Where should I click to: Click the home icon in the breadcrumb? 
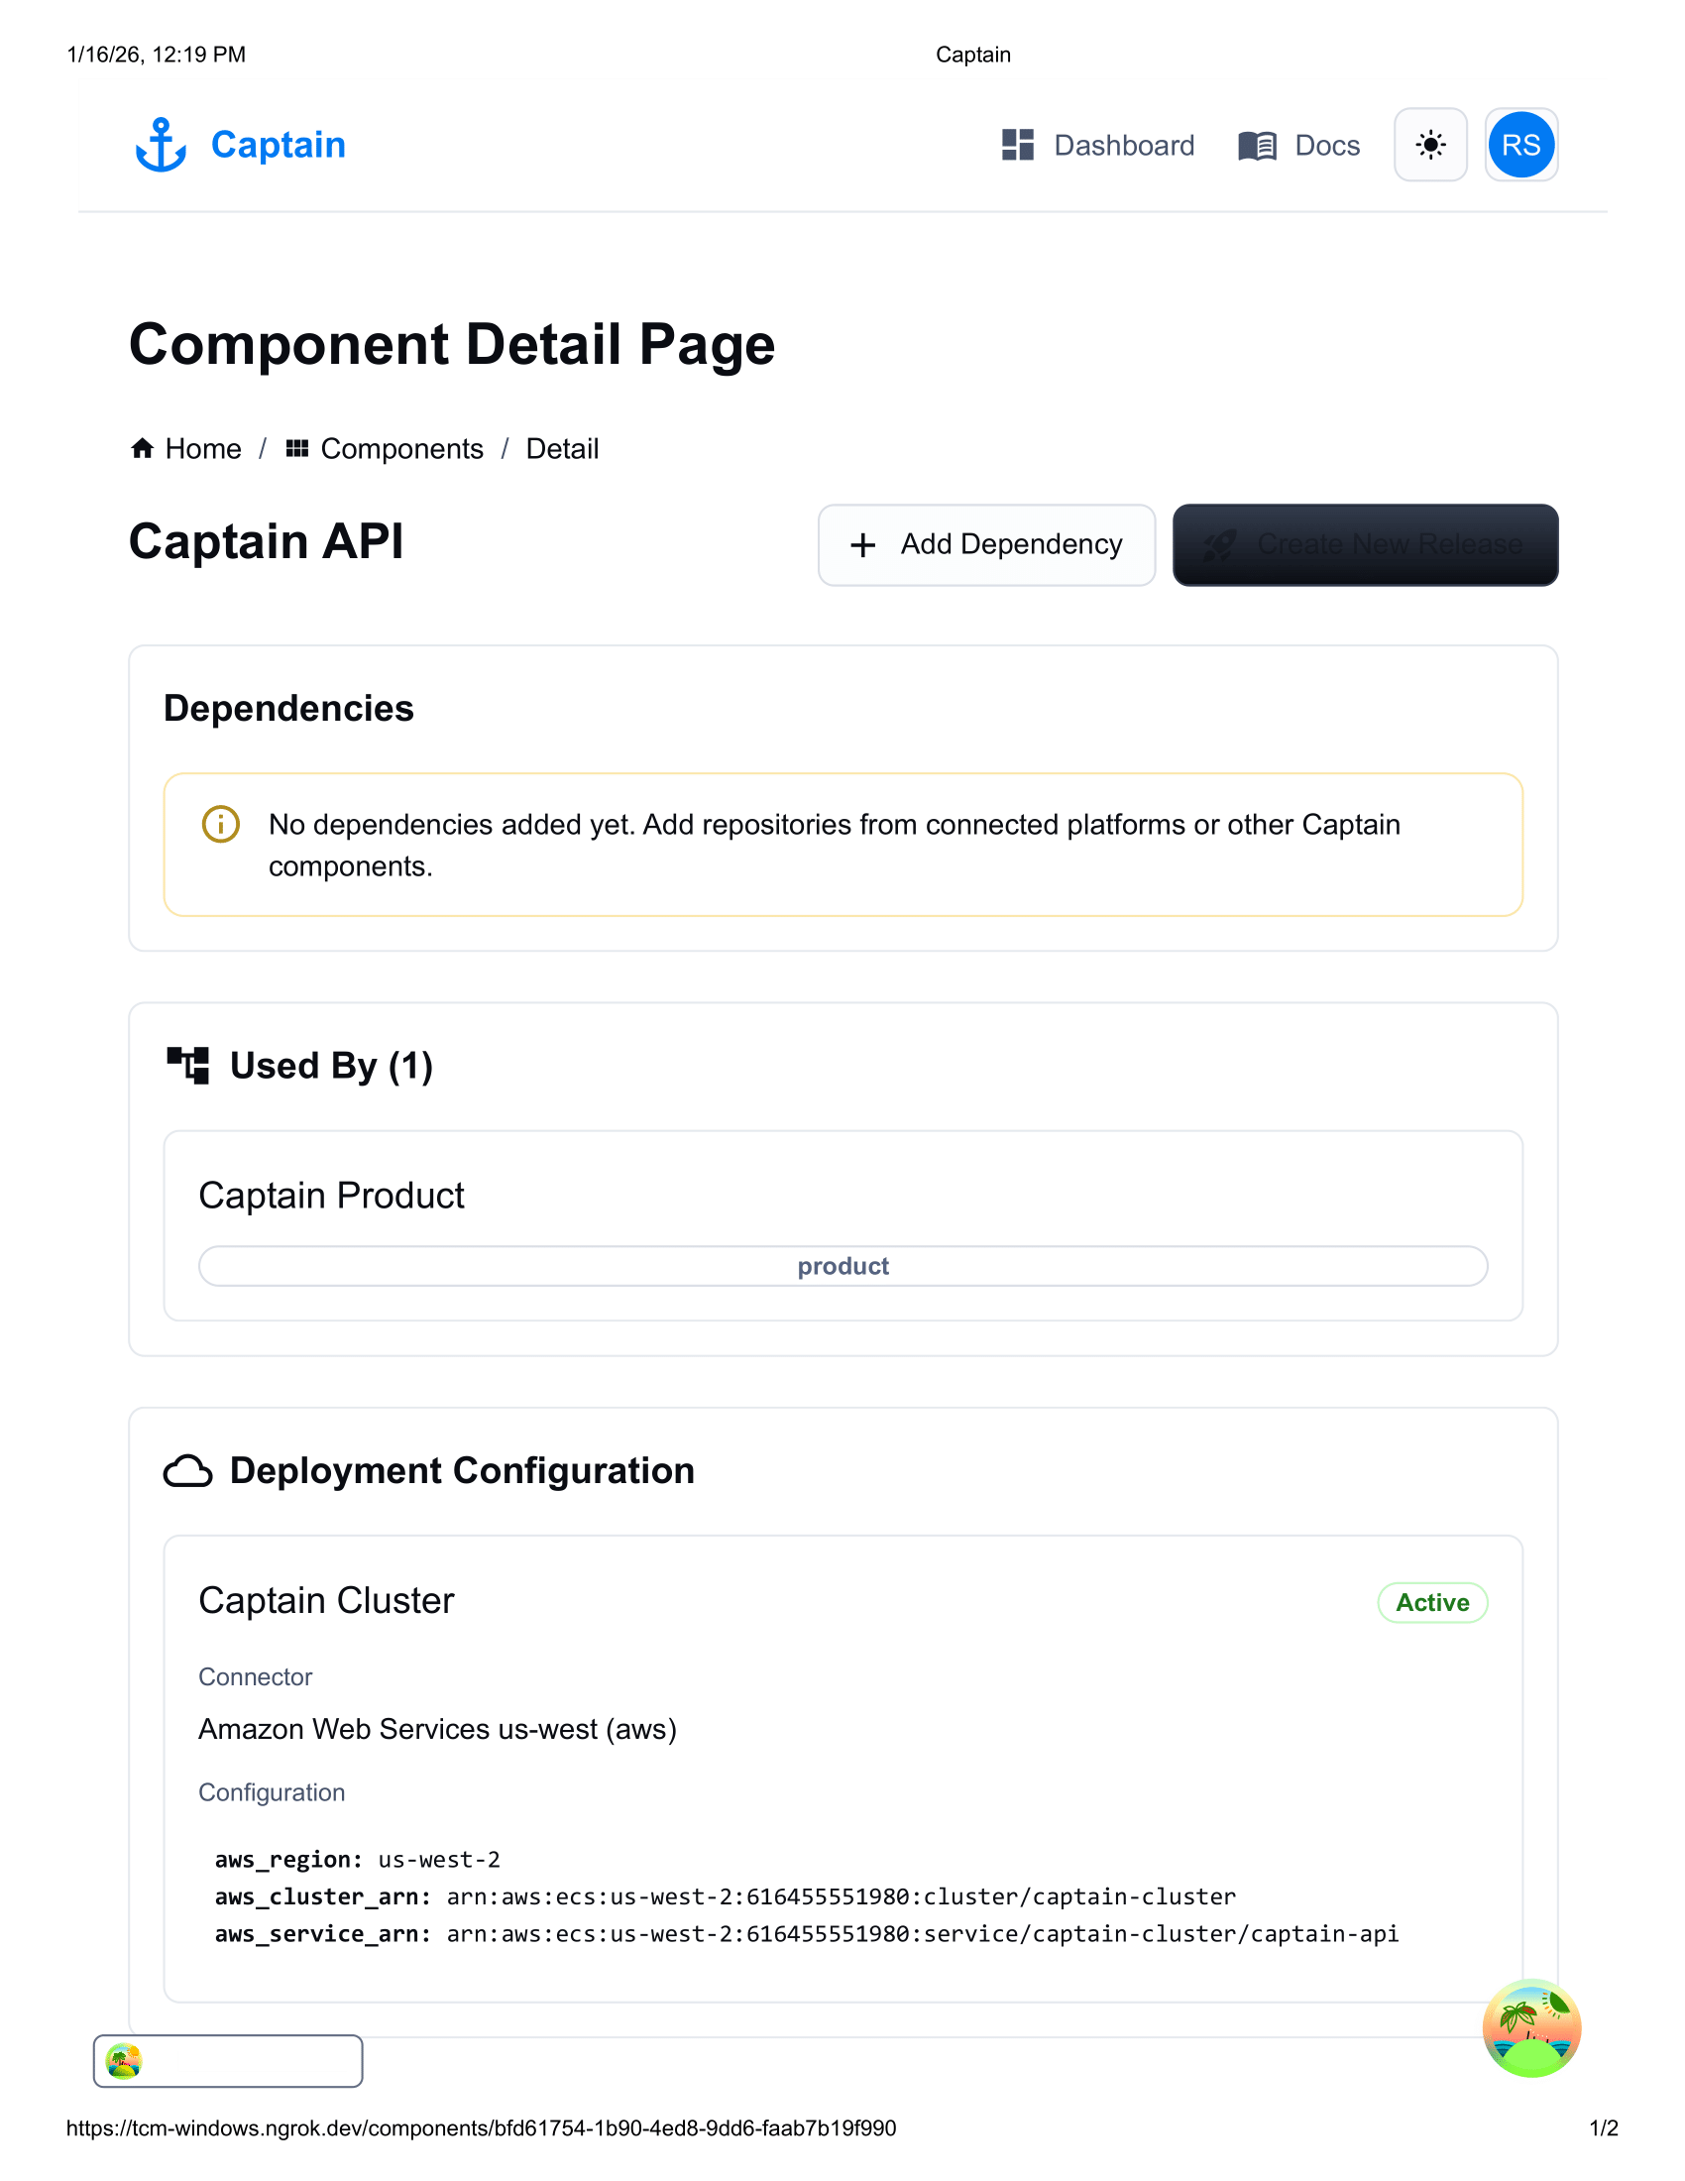(x=143, y=447)
